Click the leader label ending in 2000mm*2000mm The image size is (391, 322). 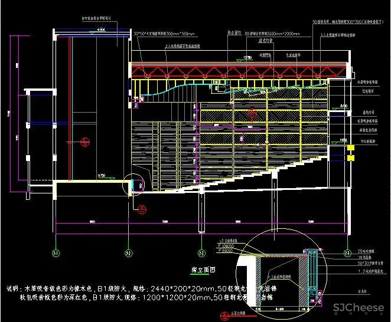272,34
